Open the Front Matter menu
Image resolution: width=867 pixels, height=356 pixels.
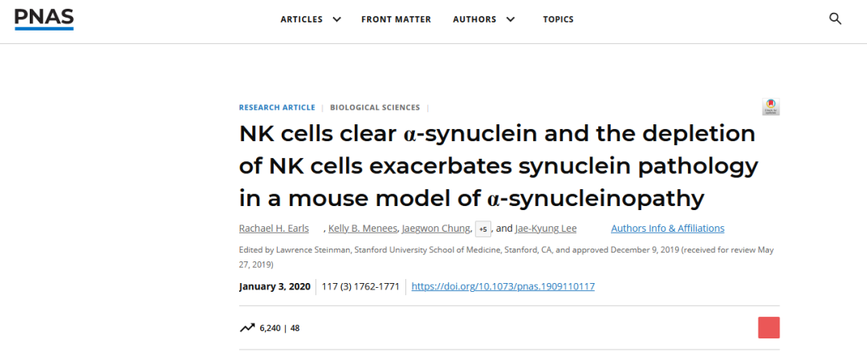point(396,19)
